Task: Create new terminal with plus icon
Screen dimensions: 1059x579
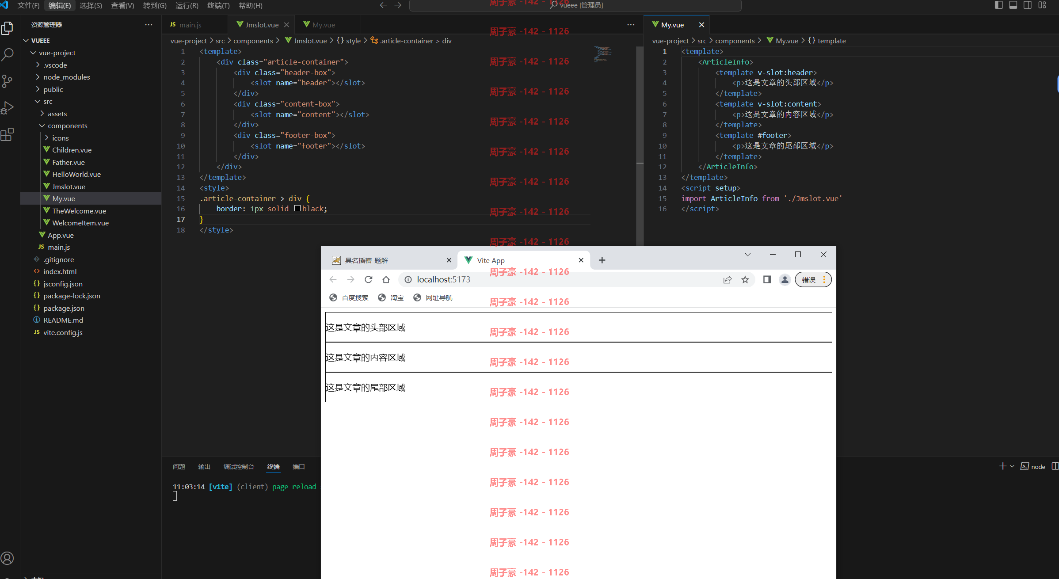Action: (x=1003, y=466)
